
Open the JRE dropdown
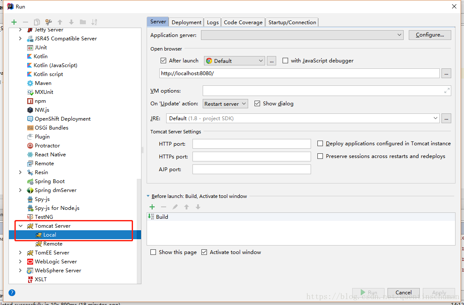[303, 119]
